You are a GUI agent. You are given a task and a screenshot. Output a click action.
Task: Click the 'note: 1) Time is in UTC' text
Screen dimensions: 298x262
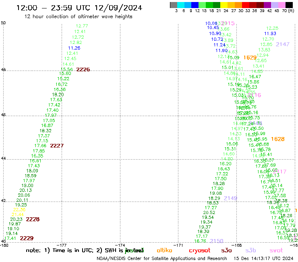[x=60, y=250]
